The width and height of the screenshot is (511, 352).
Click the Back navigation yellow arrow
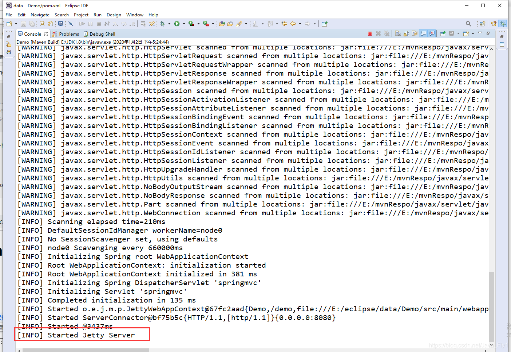click(x=293, y=24)
